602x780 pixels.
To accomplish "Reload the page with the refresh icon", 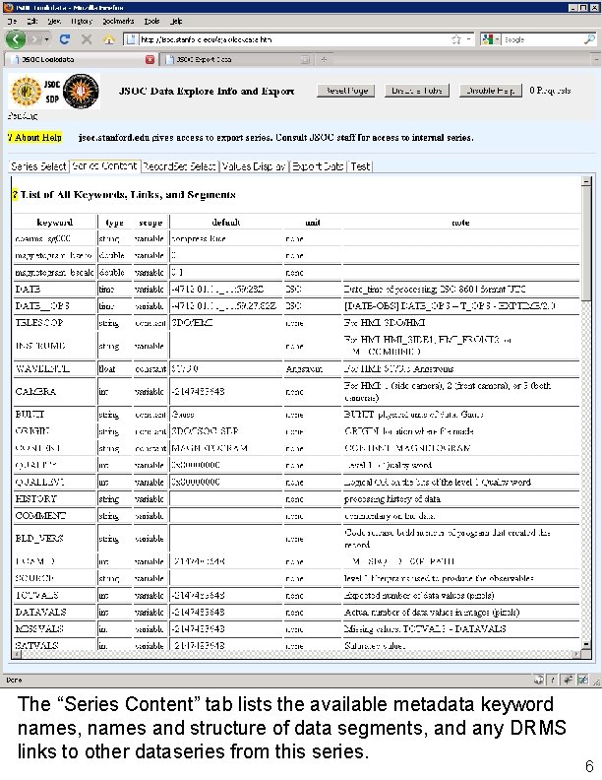I will [x=65, y=38].
